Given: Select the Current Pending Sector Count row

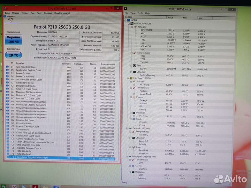Looking at the screenshot, I should [x=61, y=139].
